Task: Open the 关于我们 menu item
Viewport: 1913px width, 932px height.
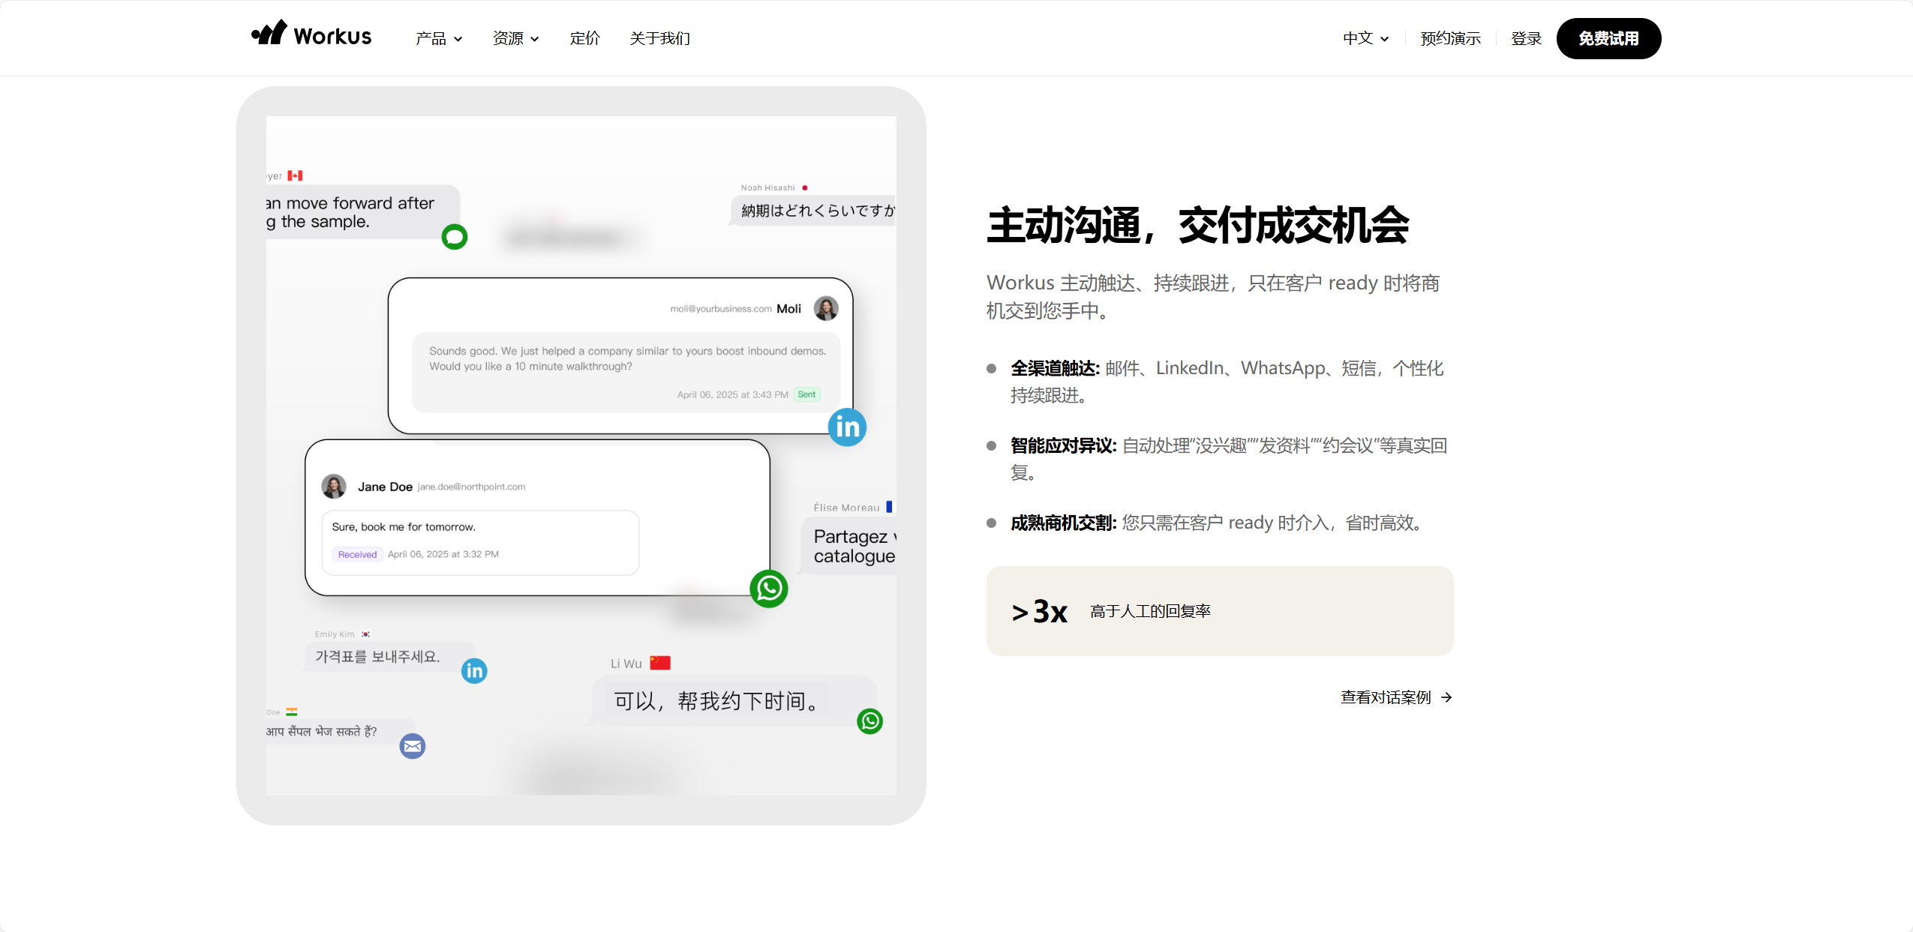Action: pos(660,38)
